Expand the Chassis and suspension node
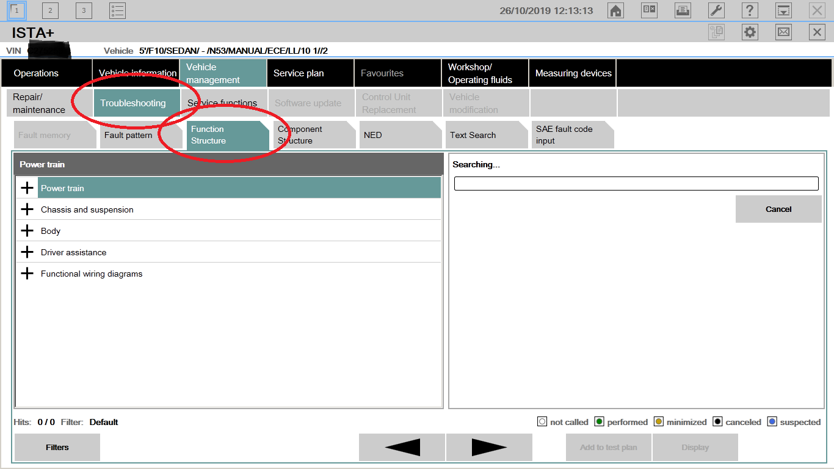This screenshot has height=469, width=834. click(x=27, y=209)
